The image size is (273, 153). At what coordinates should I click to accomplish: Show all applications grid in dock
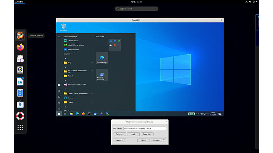coord(20,127)
